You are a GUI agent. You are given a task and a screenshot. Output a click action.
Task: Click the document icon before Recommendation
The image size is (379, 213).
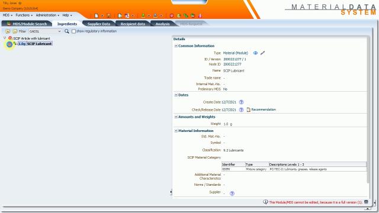248,109
